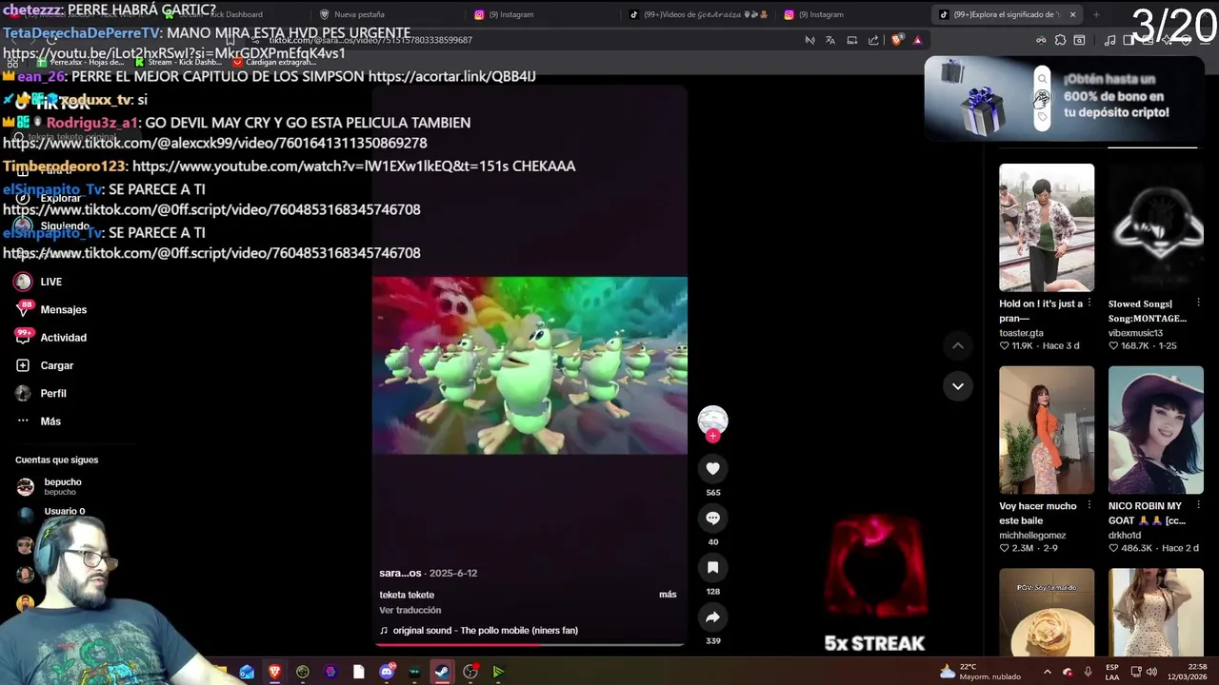1219x685 pixels.
Task: Switch to the Videos de GotAraiza tab
Action: click(701, 14)
